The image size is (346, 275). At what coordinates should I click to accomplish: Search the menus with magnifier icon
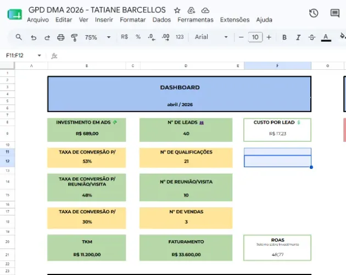19,37
